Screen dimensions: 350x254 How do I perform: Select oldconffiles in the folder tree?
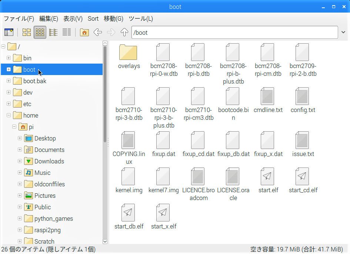pyautogui.click(x=50, y=184)
